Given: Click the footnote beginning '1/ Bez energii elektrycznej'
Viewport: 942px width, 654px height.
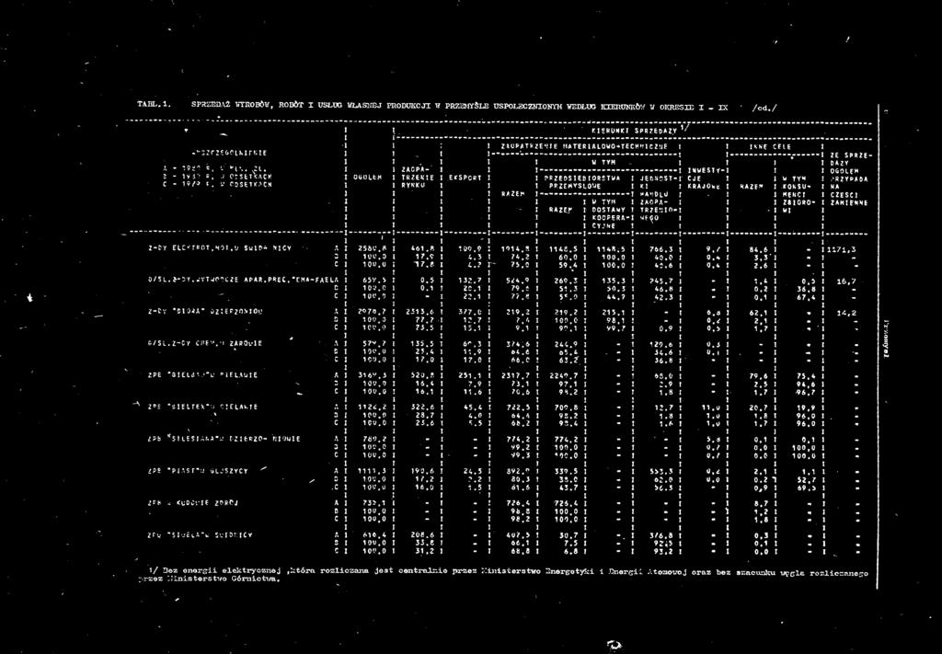Looking at the screenshot, I should [x=504, y=577].
